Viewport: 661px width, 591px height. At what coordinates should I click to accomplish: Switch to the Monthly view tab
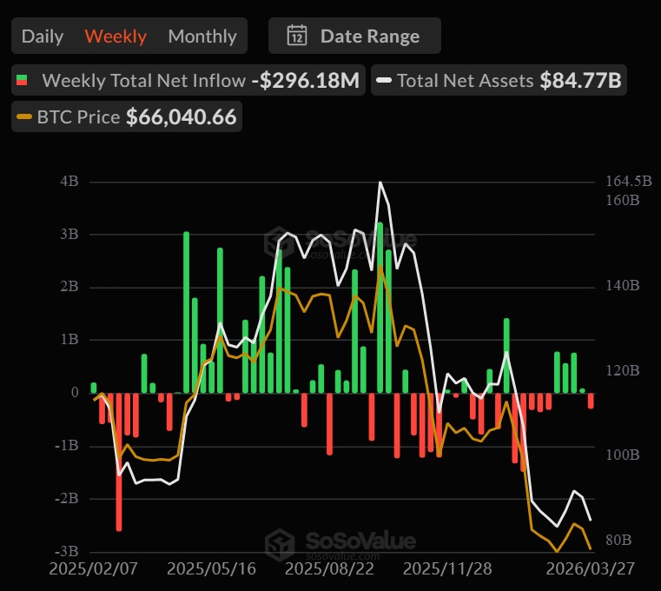click(202, 37)
